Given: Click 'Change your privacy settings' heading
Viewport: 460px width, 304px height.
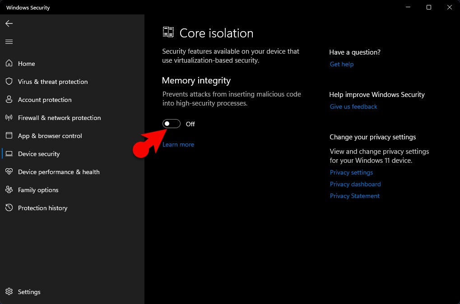Looking at the screenshot, I should [372, 137].
